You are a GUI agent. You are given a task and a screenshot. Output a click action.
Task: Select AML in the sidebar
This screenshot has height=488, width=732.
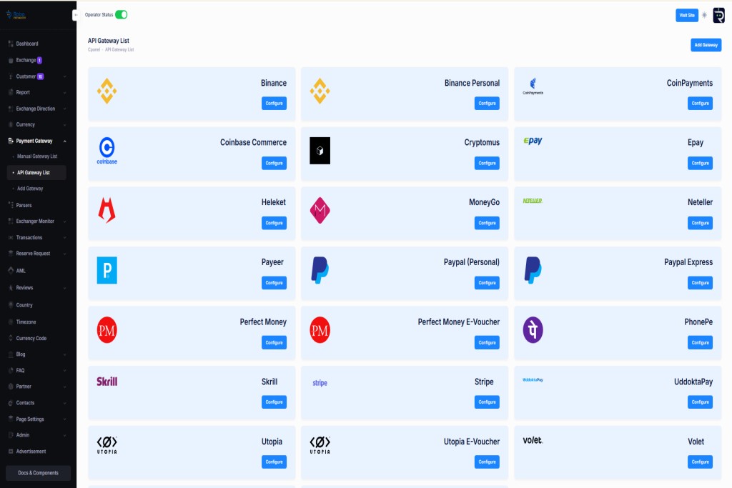pyautogui.click(x=21, y=271)
